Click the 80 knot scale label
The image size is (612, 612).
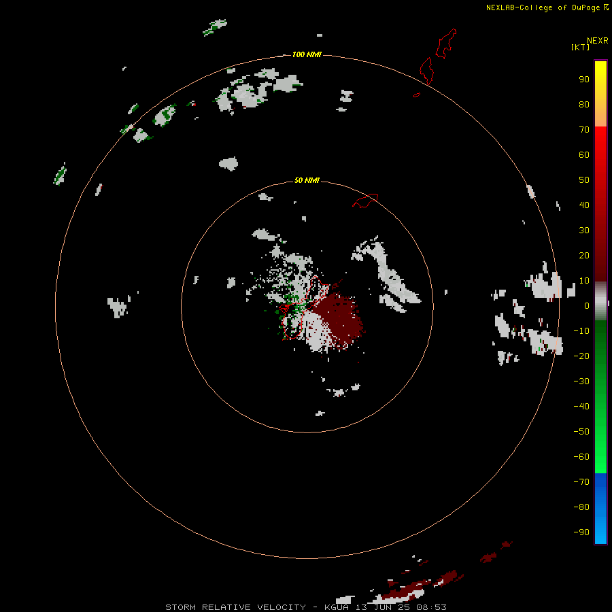coord(584,105)
